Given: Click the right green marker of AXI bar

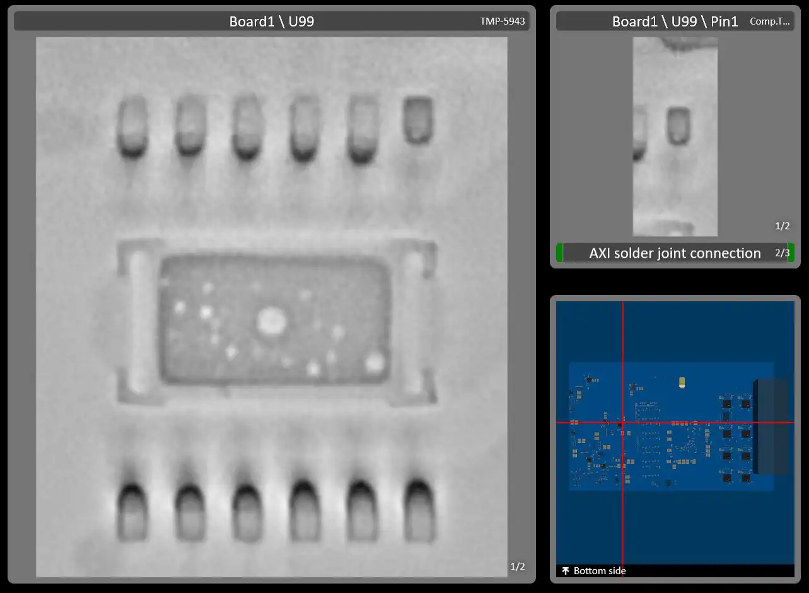Looking at the screenshot, I should (x=791, y=253).
